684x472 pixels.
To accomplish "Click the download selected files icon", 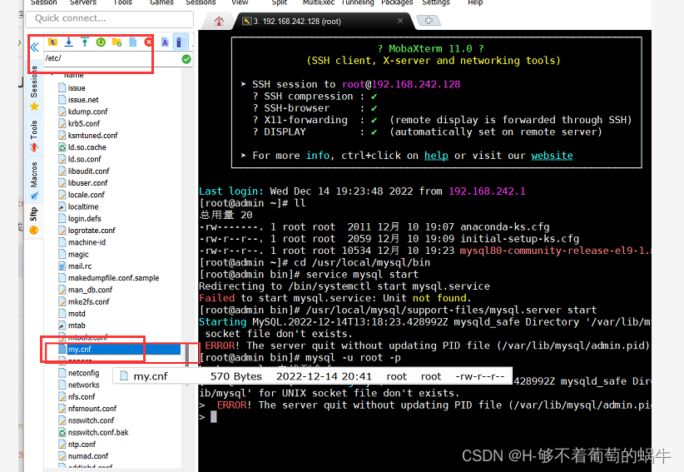I will [69, 42].
